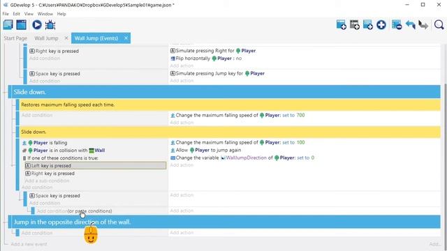Select 'Jump in the opposite direction' group header
This screenshot has width=447, height=251.
coord(224,222)
